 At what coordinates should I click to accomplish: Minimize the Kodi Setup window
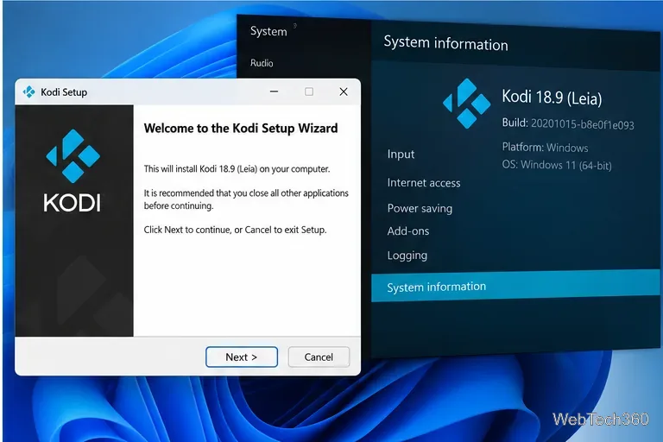(274, 92)
